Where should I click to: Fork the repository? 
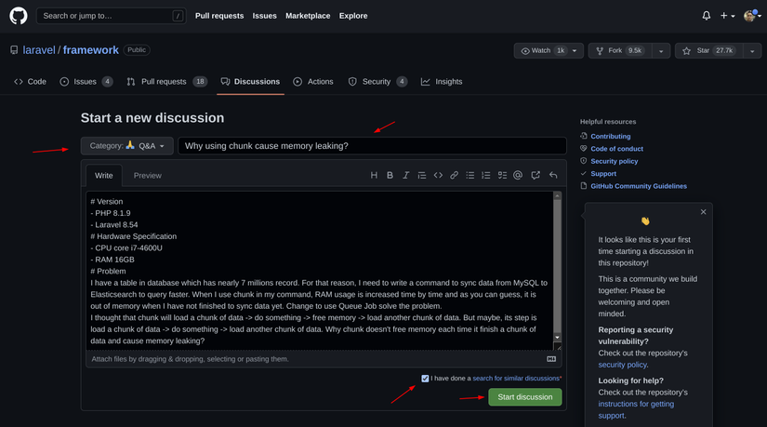[x=620, y=50]
